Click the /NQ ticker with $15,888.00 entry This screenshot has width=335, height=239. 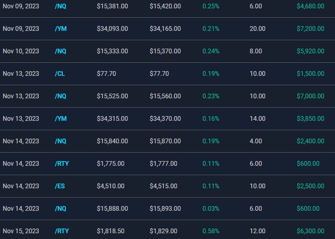(x=61, y=209)
